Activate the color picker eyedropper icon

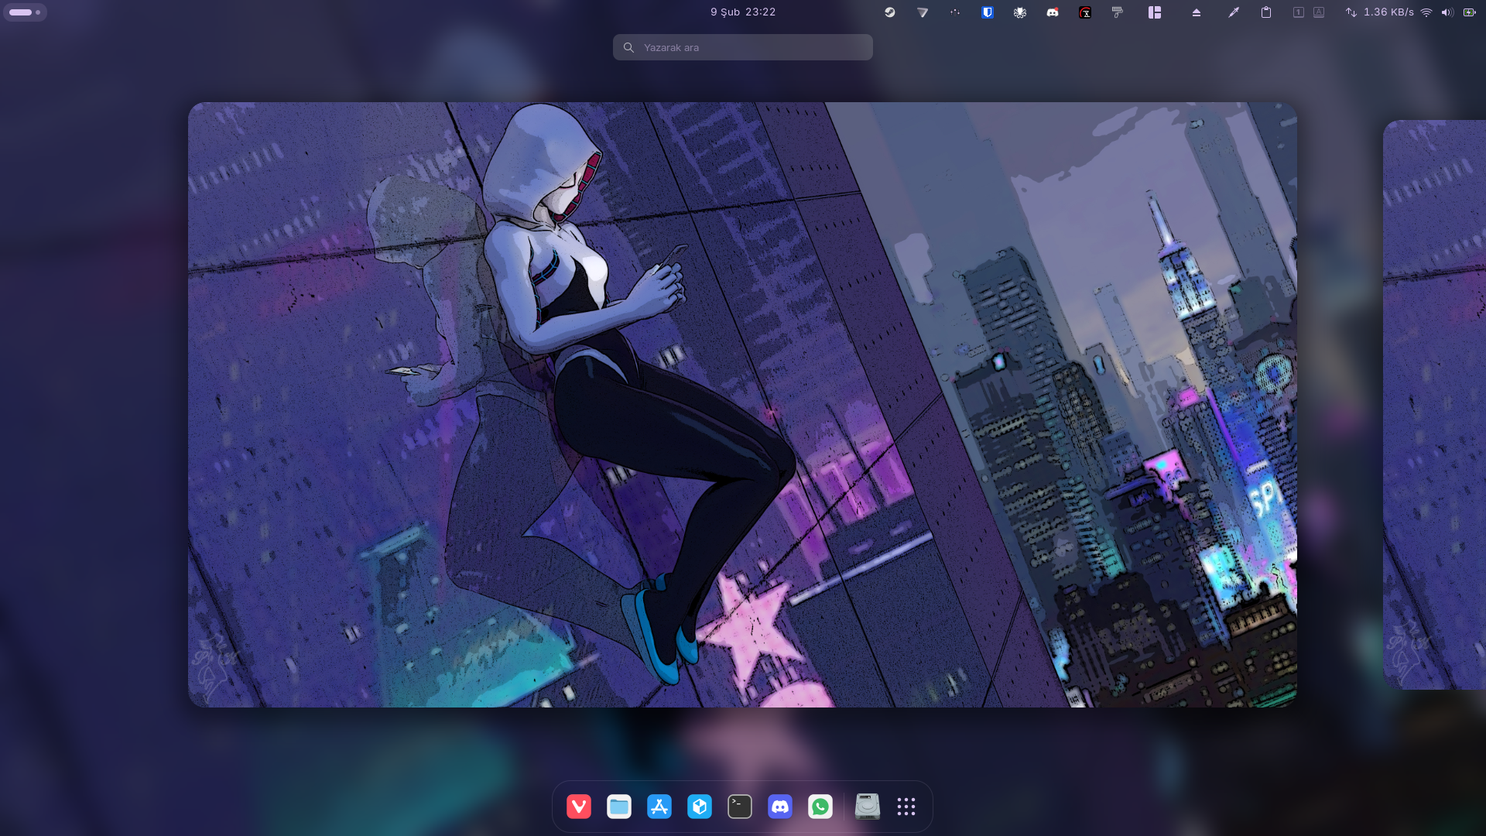tap(1234, 12)
